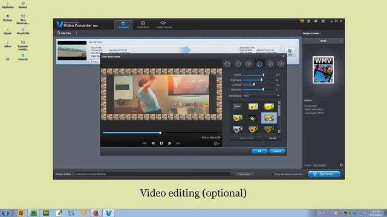387x217 pixels.
Task: Open the feedback chat bubble icon
Action: [x=316, y=22]
